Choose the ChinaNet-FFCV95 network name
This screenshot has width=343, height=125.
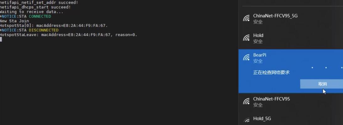(x=271, y=99)
